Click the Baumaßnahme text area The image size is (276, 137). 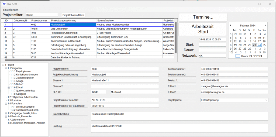[180, 116]
